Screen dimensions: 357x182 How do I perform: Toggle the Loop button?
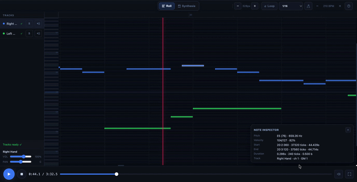tap(269, 6)
